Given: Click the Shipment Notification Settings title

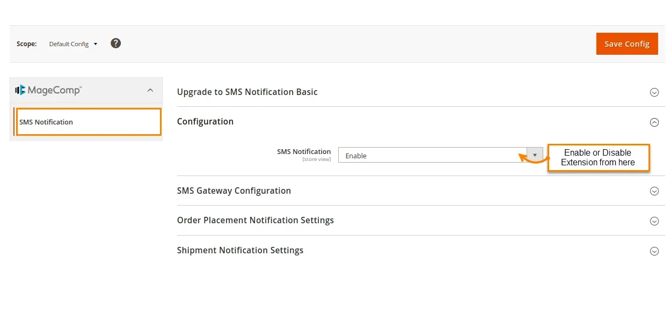Looking at the screenshot, I should pos(240,251).
